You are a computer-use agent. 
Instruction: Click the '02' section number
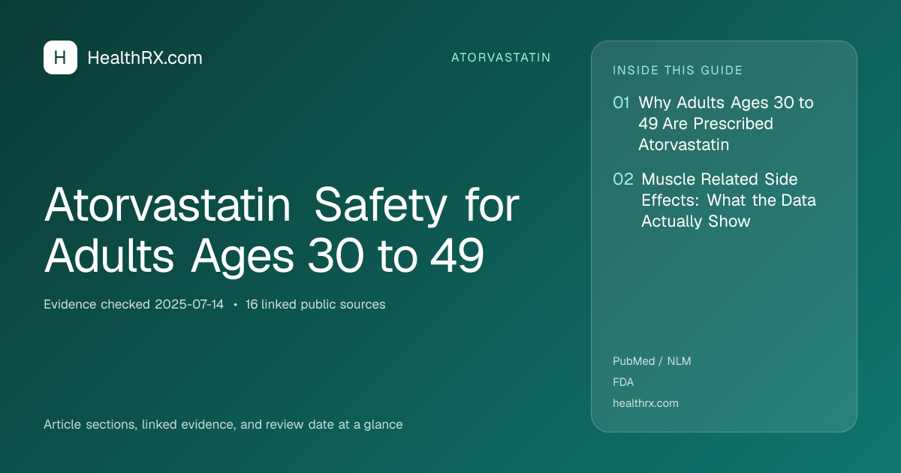(x=623, y=179)
